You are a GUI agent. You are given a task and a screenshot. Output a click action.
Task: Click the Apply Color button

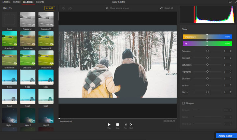pyautogui.click(x=225, y=136)
